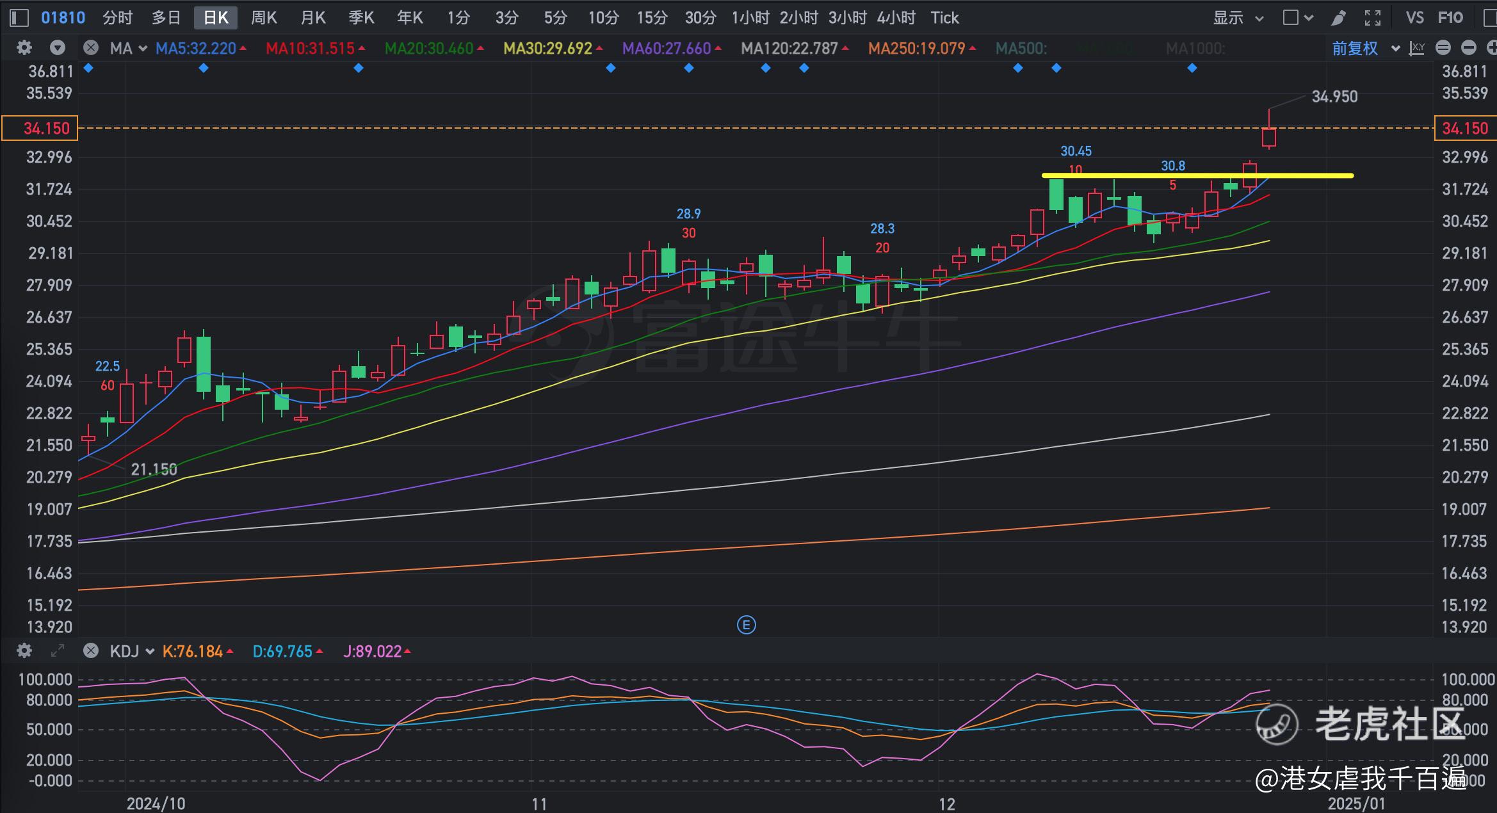
Task: Select the 4小时 interval
Action: coord(896,18)
